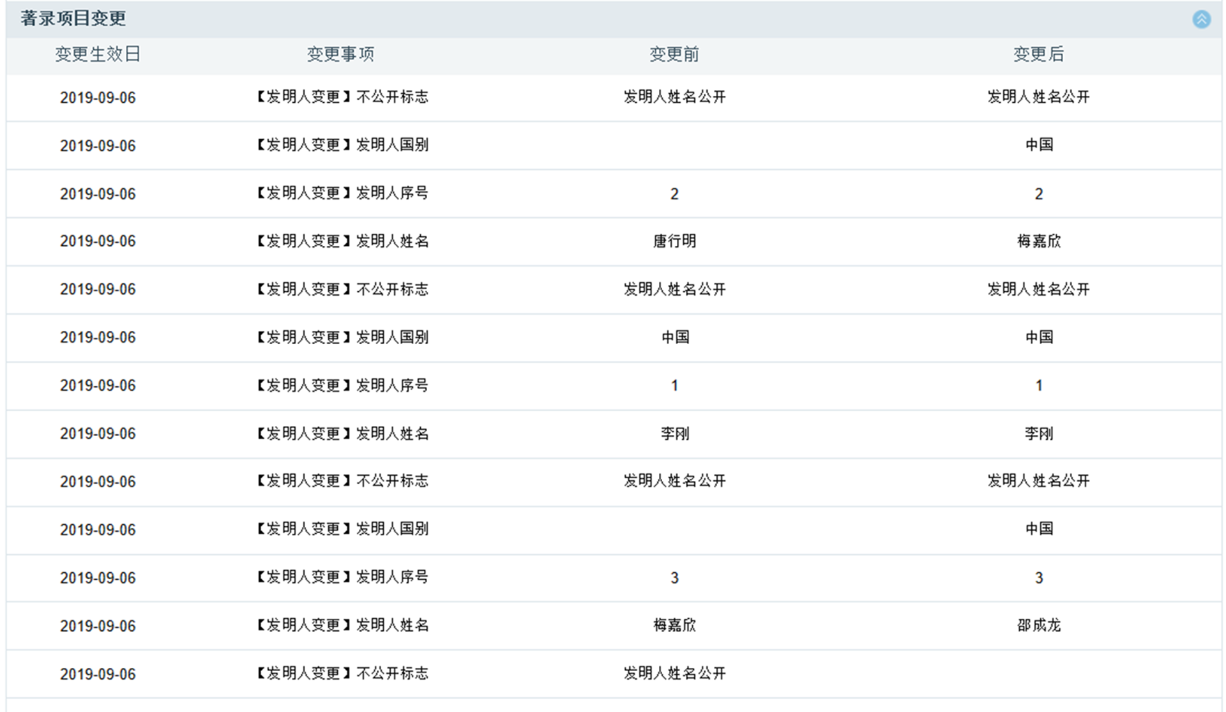Select the name 唐行明 in 变更前 column
Viewport: 1226px width, 712px height.
(x=674, y=241)
